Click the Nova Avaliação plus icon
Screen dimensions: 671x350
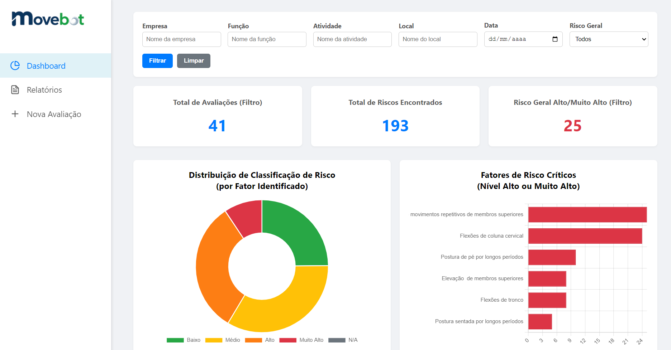coord(15,114)
